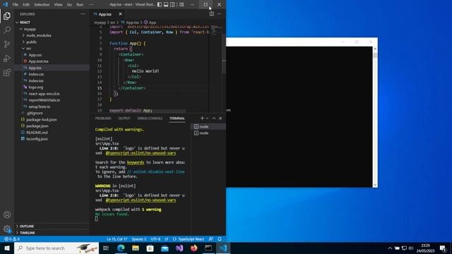Image resolution: width=452 pixels, height=254 pixels.
Task: Open react-app-env.d.ts file
Action: click(52, 94)
